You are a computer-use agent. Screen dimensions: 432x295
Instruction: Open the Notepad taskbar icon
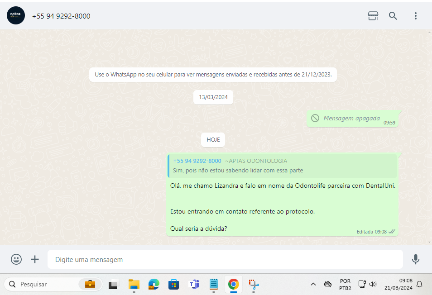click(x=214, y=284)
